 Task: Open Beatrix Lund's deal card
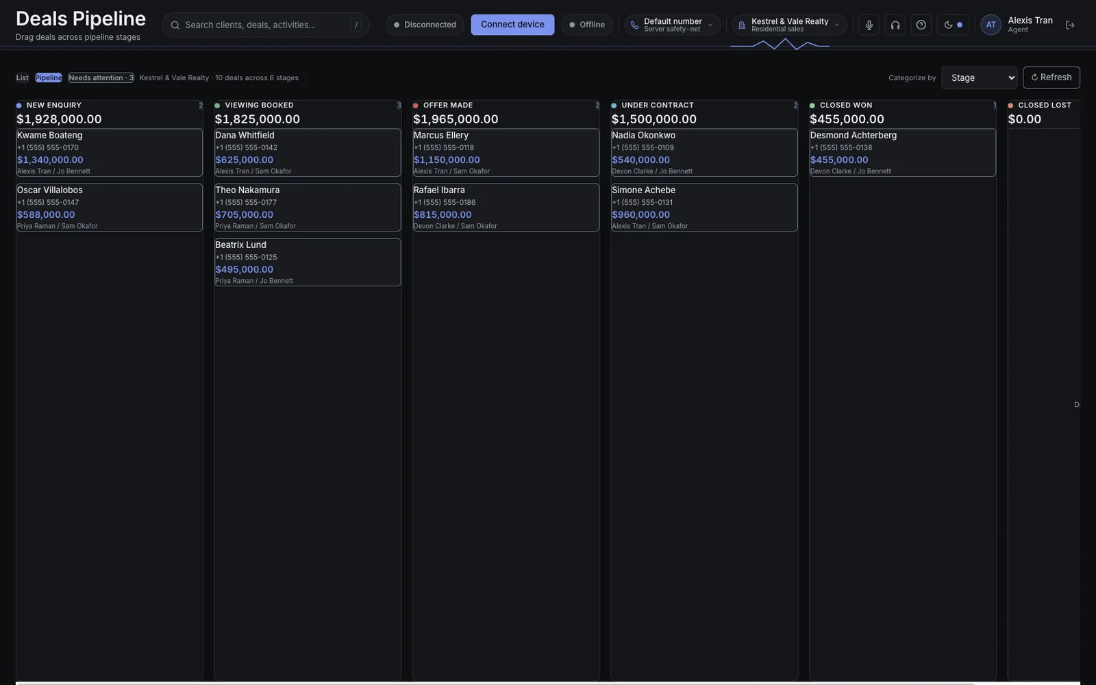[308, 262]
